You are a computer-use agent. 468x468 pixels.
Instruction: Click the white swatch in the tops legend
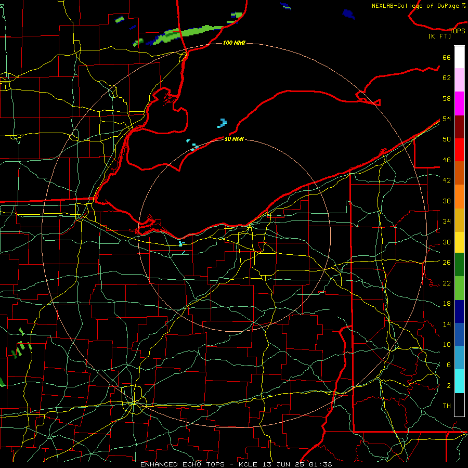[459, 57]
